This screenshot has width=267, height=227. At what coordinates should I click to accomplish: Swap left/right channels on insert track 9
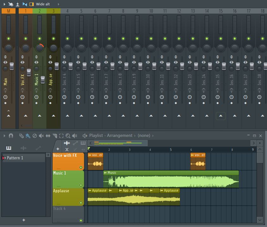click(134, 62)
